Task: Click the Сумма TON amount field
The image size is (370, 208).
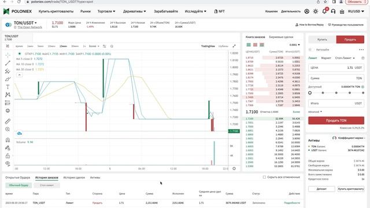Action: (336, 78)
